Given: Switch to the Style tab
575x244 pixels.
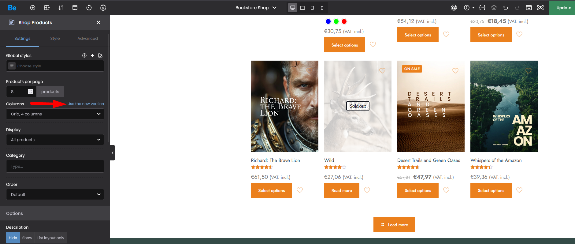Looking at the screenshot, I should tap(55, 38).
